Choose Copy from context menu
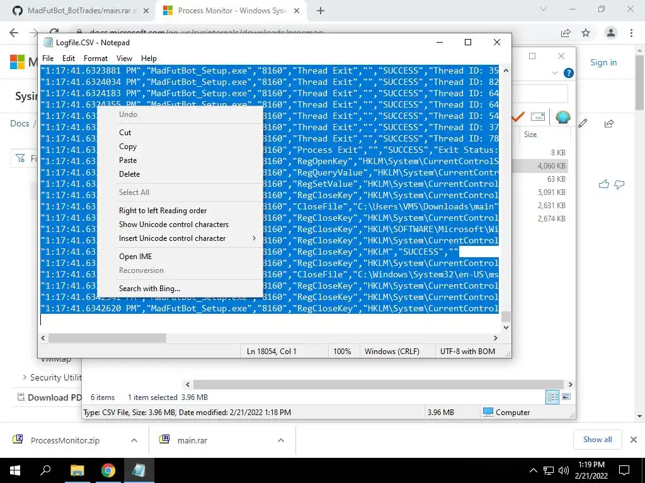 (x=127, y=147)
